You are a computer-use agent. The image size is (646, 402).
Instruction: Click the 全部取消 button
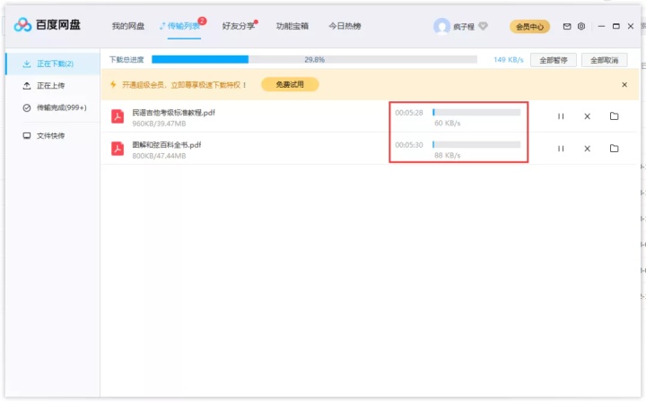click(605, 60)
